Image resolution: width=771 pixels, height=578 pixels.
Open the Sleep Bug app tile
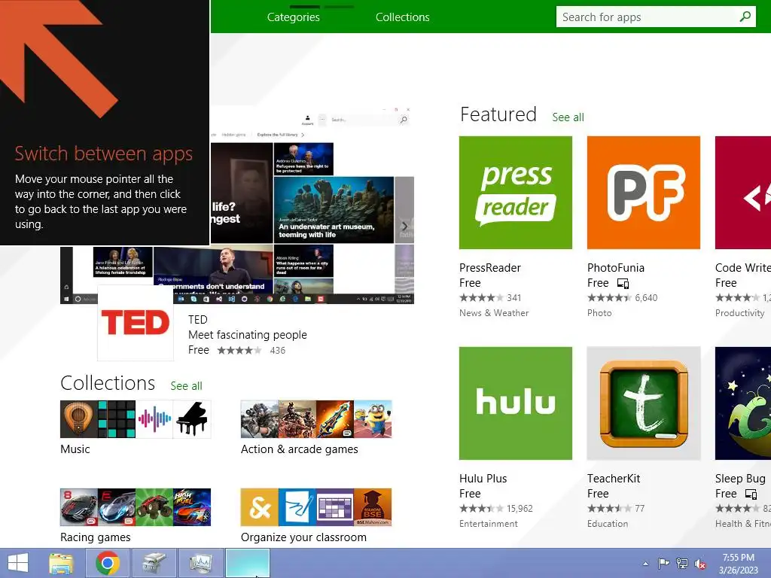pos(743,403)
